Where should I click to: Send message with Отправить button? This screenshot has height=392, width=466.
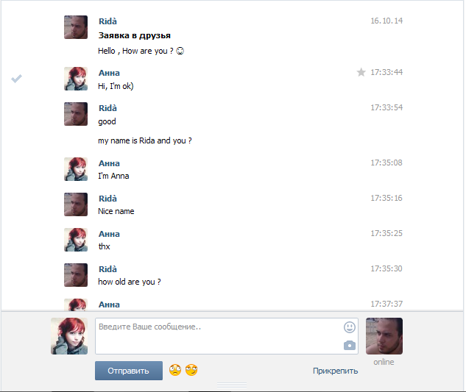(129, 371)
